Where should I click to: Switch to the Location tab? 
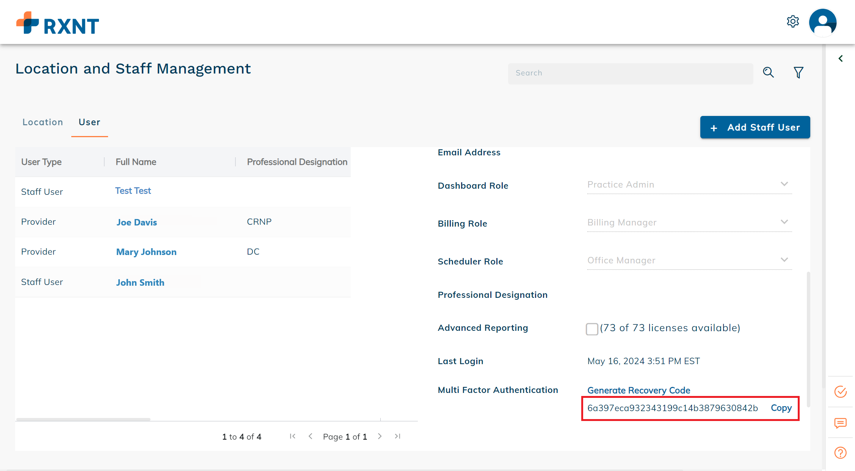pyautogui.click(x=43, y=122)
